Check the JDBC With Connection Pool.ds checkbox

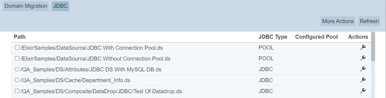click(x=17, y=47)
